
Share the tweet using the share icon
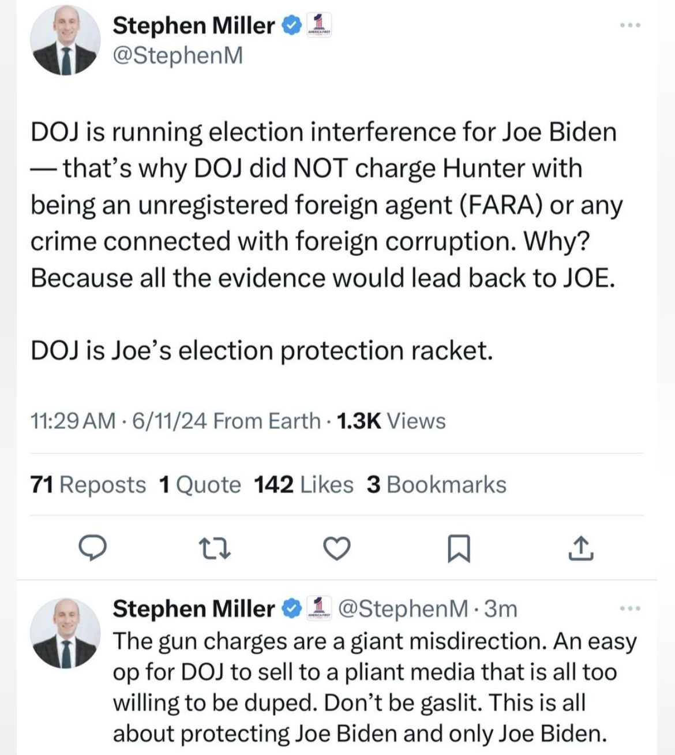581,548
